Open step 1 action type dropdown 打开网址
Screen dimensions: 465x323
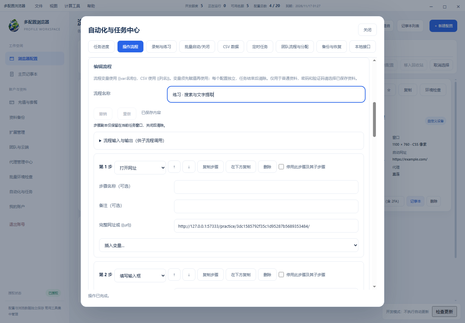click(140, 168)
